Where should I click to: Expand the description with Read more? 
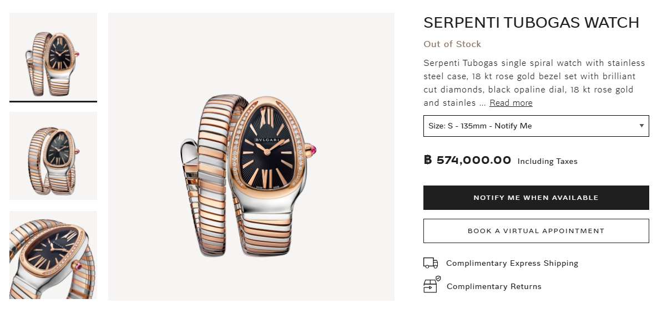coord(511,103)
